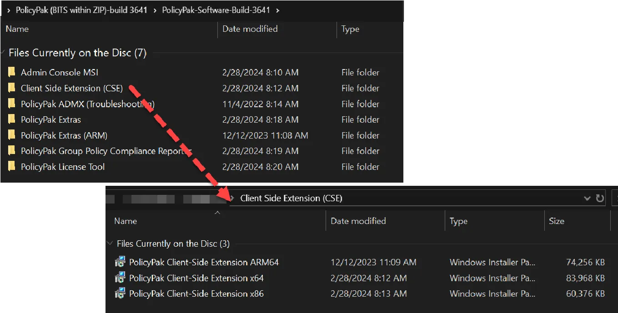
Task: Click the 'Files Currently on the Disc (3)' group header
Action: click(173, 244)
